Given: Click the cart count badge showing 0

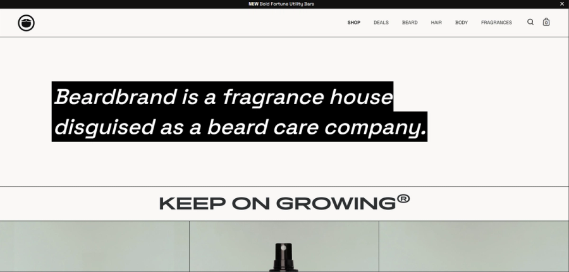Looking at the screenshot, I should coord(546,23).
